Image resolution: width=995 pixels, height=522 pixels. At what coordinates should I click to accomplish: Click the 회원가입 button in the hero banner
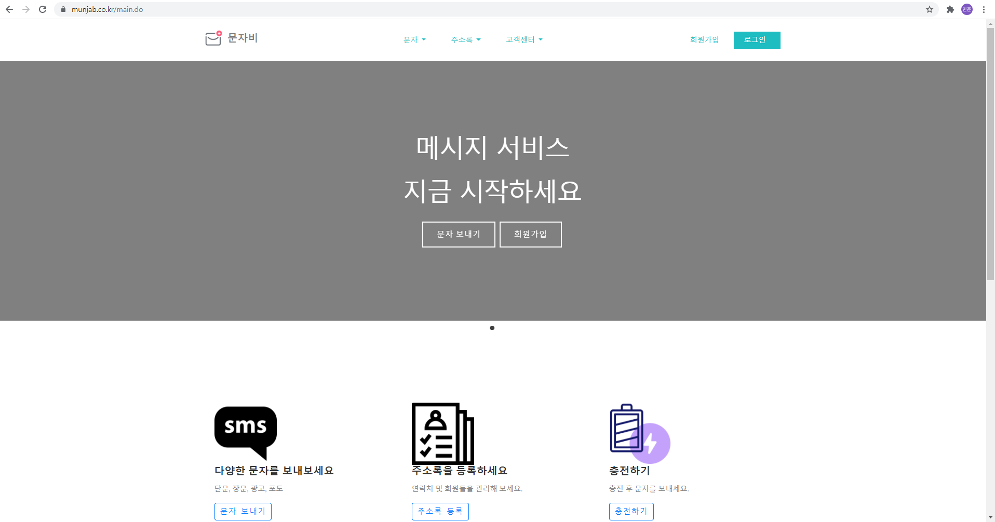click(x=530, y=235)
